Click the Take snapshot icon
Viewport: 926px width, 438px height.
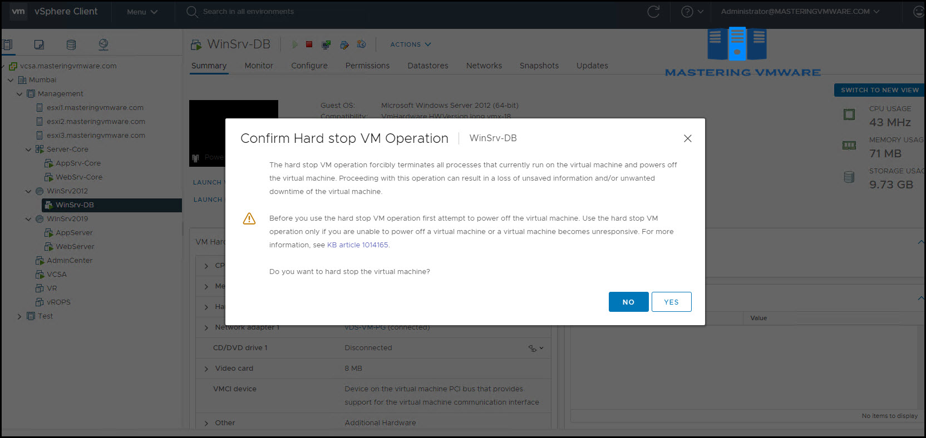[x=362, y=44]
